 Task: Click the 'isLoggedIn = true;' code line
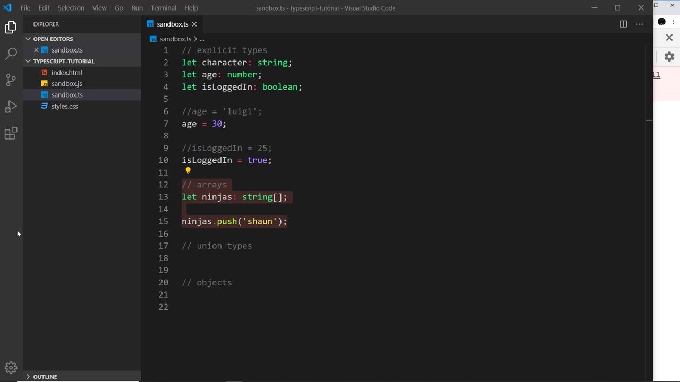(227, 160)
